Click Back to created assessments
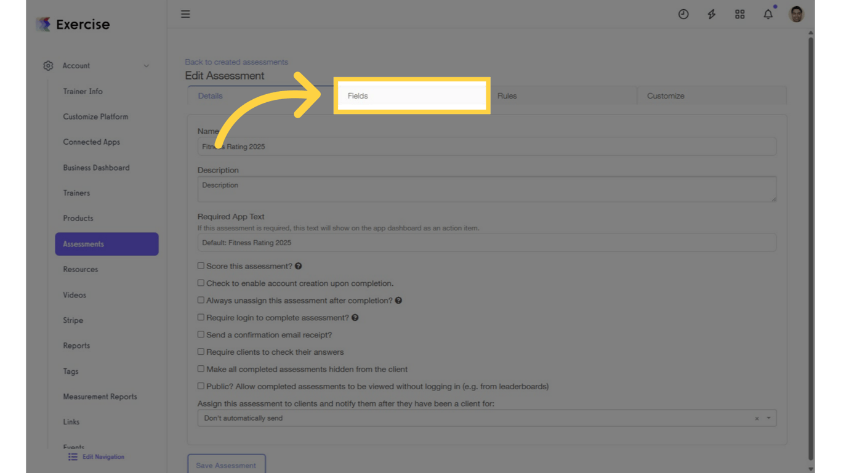 (x=236, y=62)
